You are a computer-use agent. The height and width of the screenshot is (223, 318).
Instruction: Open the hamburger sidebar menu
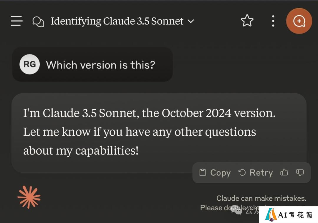click(16, 21)
